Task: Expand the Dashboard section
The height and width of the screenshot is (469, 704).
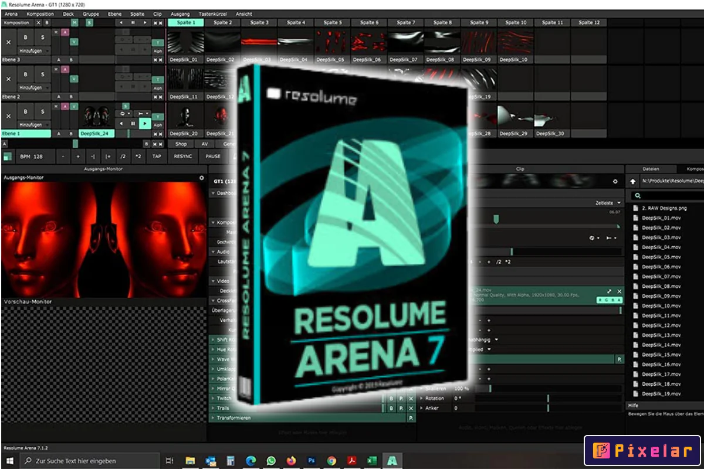Action: pos(213,193)
